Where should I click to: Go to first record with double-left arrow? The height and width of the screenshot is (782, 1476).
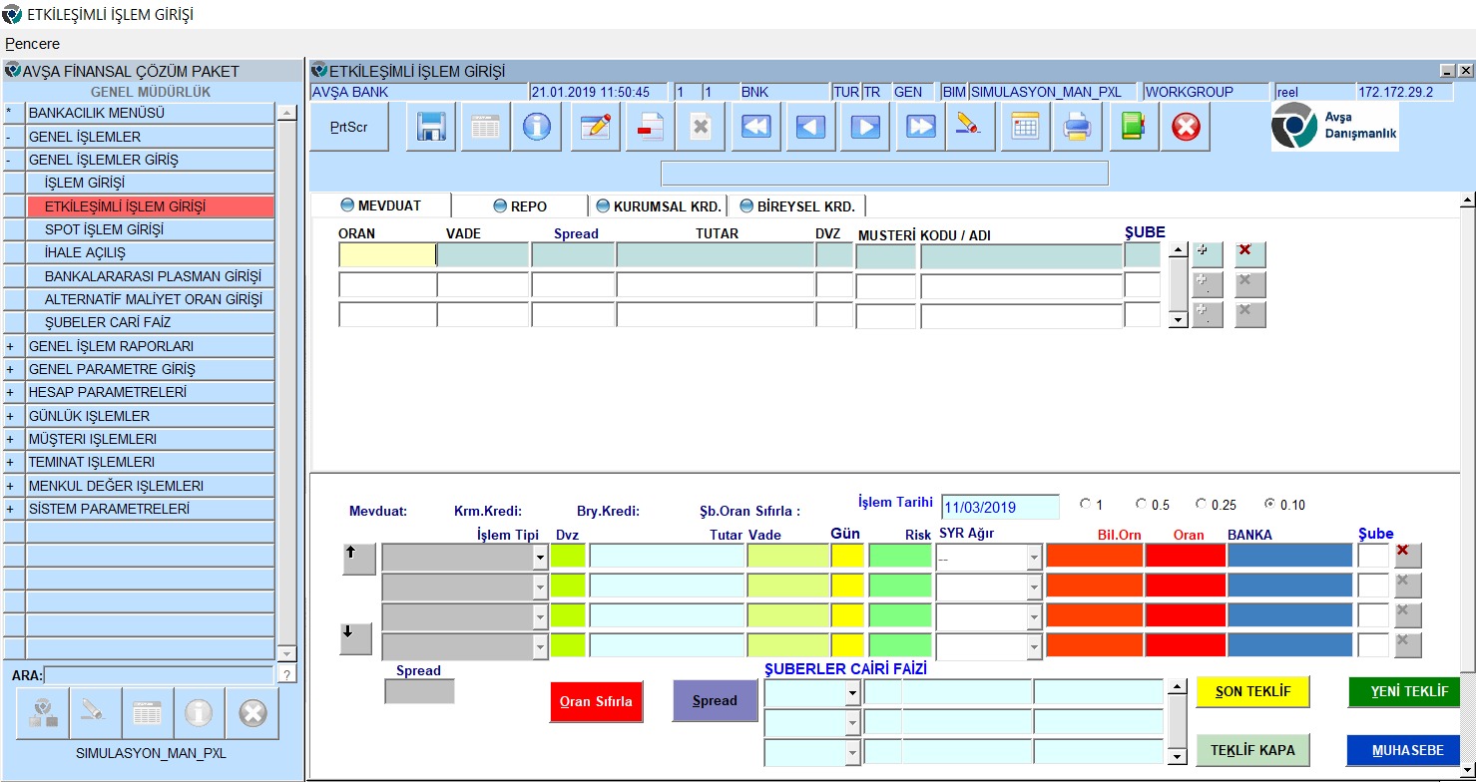click(756, 127)
